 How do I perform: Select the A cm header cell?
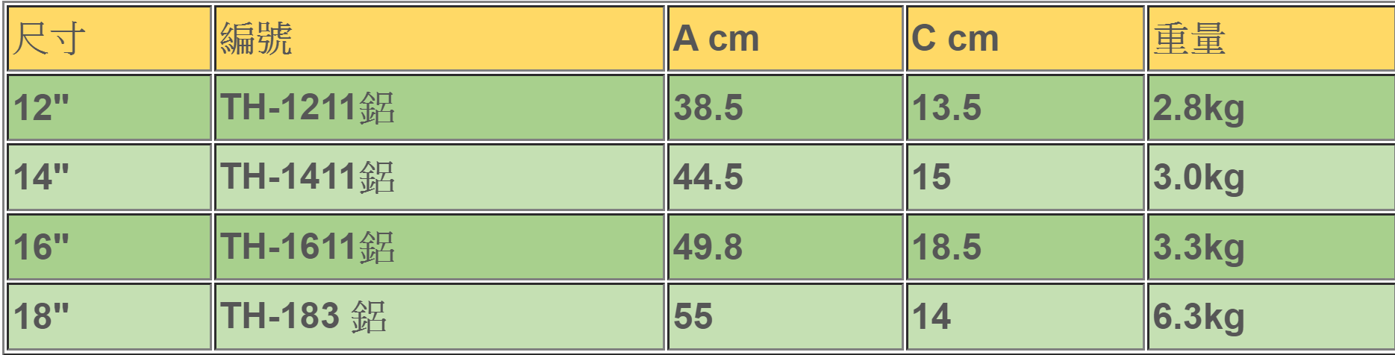click(x=785, y=39)
